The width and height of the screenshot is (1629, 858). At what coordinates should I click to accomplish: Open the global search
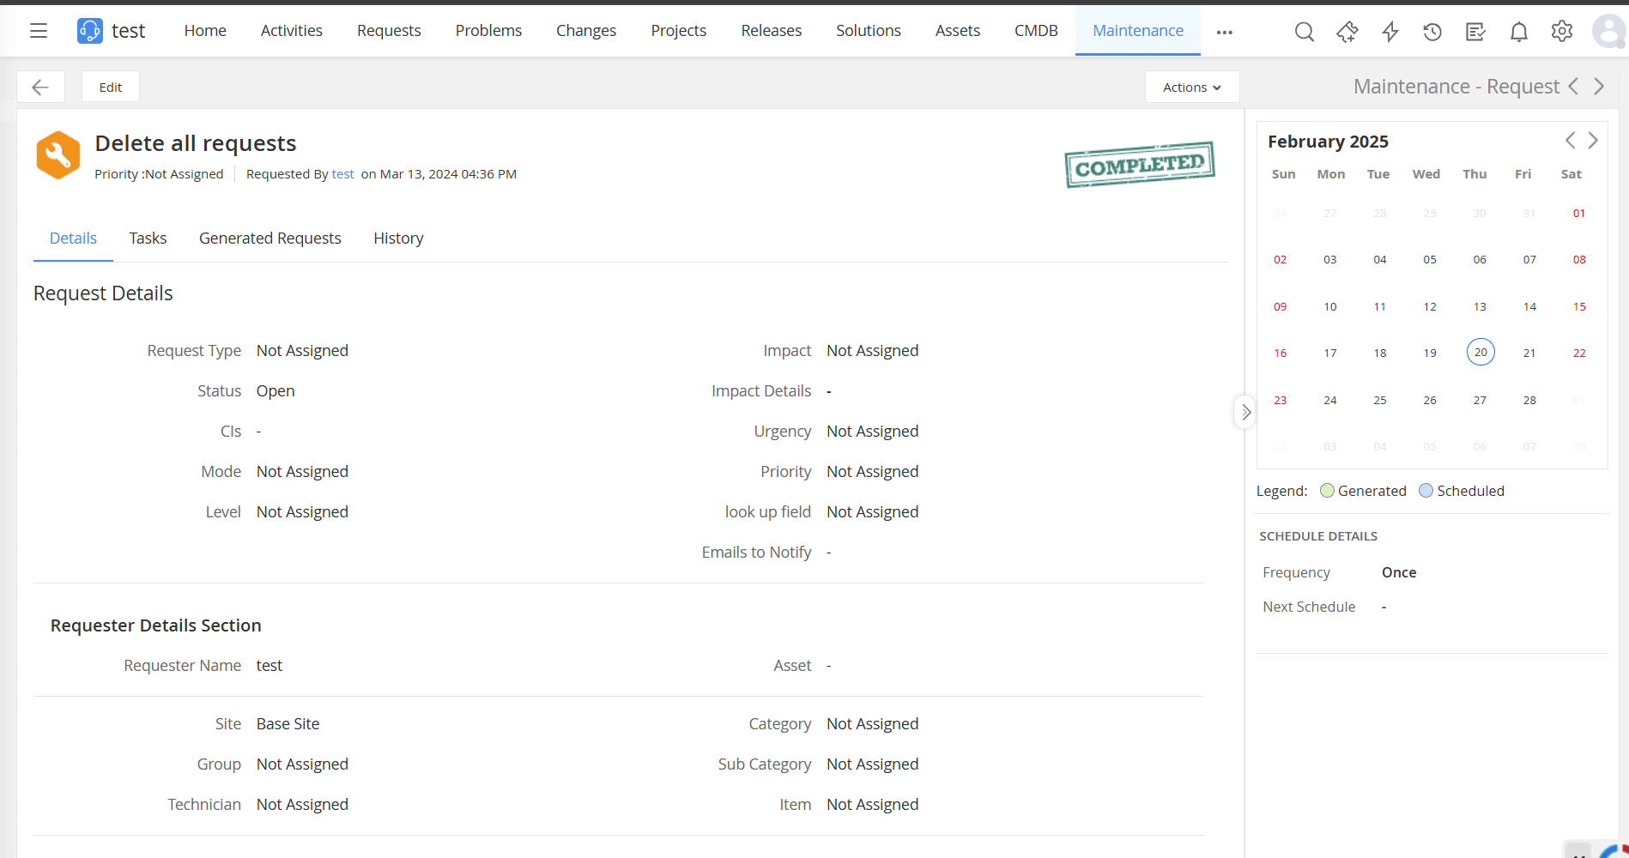1304,31
